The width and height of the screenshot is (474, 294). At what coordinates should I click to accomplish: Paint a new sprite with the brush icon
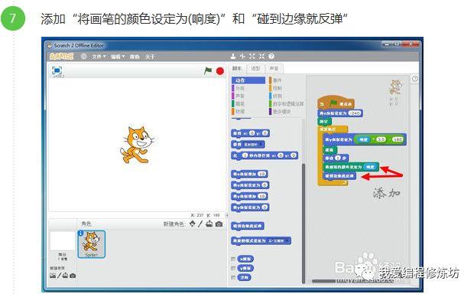[200, 224]
